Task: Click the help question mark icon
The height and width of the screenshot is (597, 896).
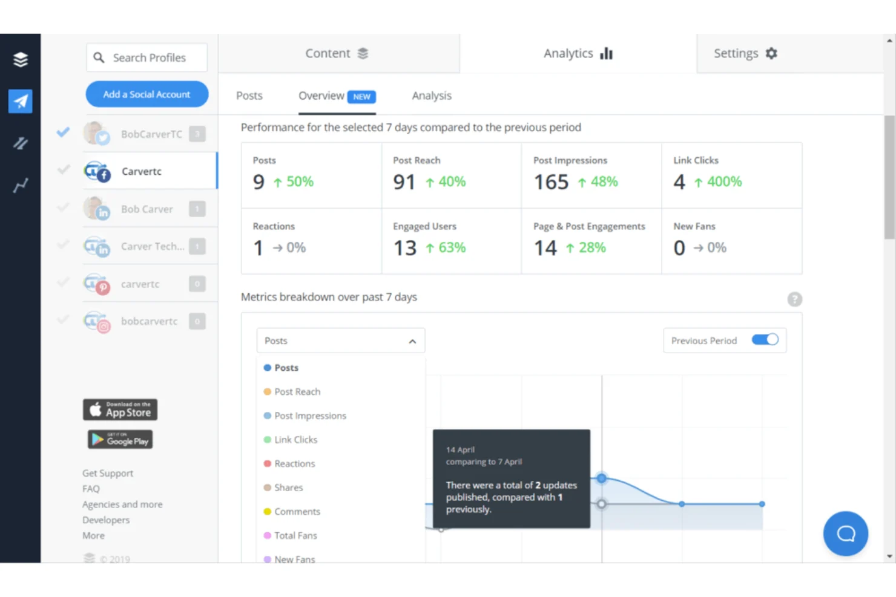Action: click(794, 299)
